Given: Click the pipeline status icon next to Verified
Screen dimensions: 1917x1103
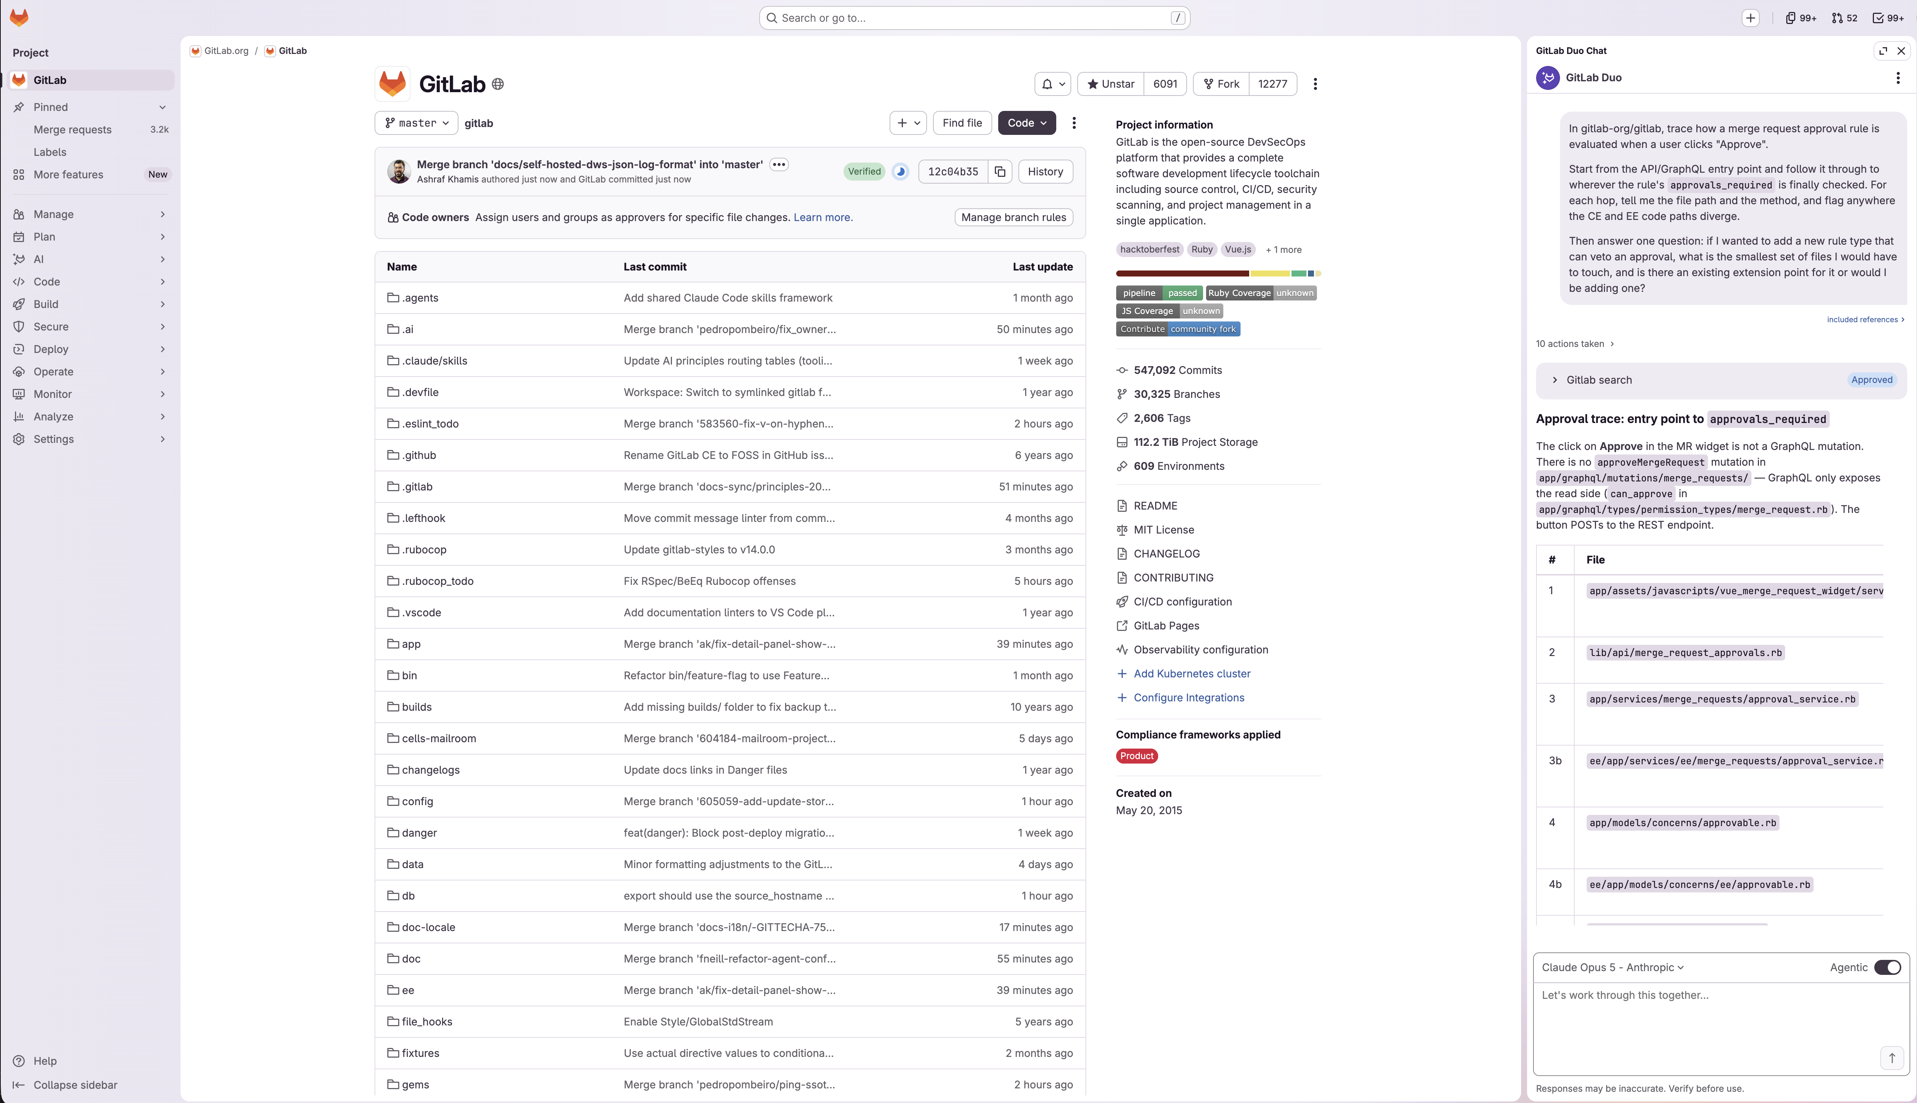Looking at the screenshot, I should click(x=900, y=172).
